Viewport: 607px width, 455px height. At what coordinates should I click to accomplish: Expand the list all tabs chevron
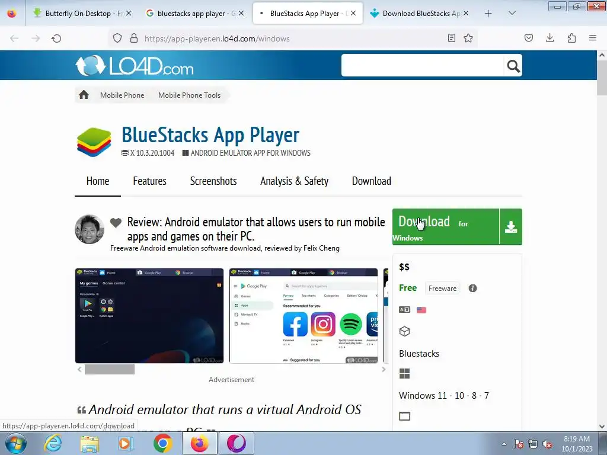tap(512, 14)
